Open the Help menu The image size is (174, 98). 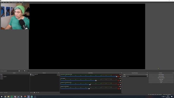[22, 2]
